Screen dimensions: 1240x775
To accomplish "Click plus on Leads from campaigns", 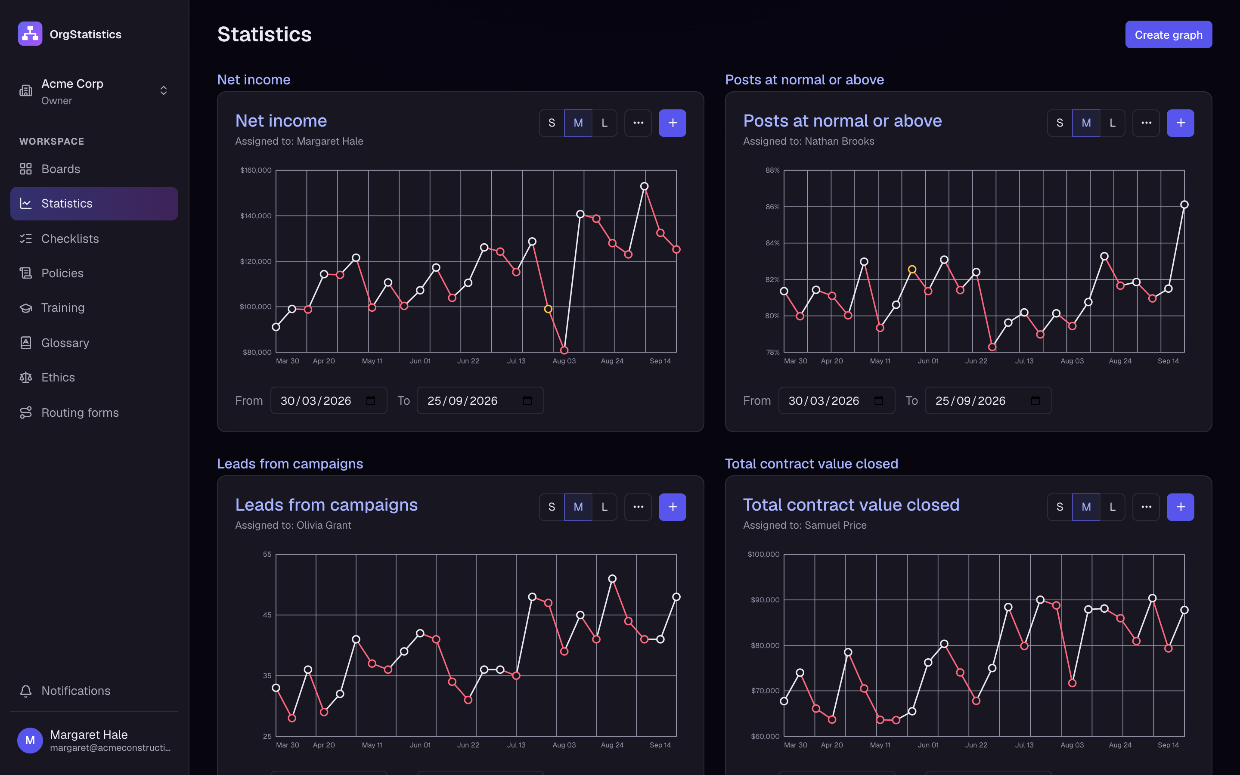I will (672, 507).
